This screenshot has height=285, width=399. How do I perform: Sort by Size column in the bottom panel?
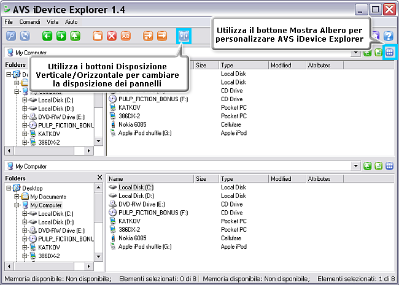(x=206, y=179)
